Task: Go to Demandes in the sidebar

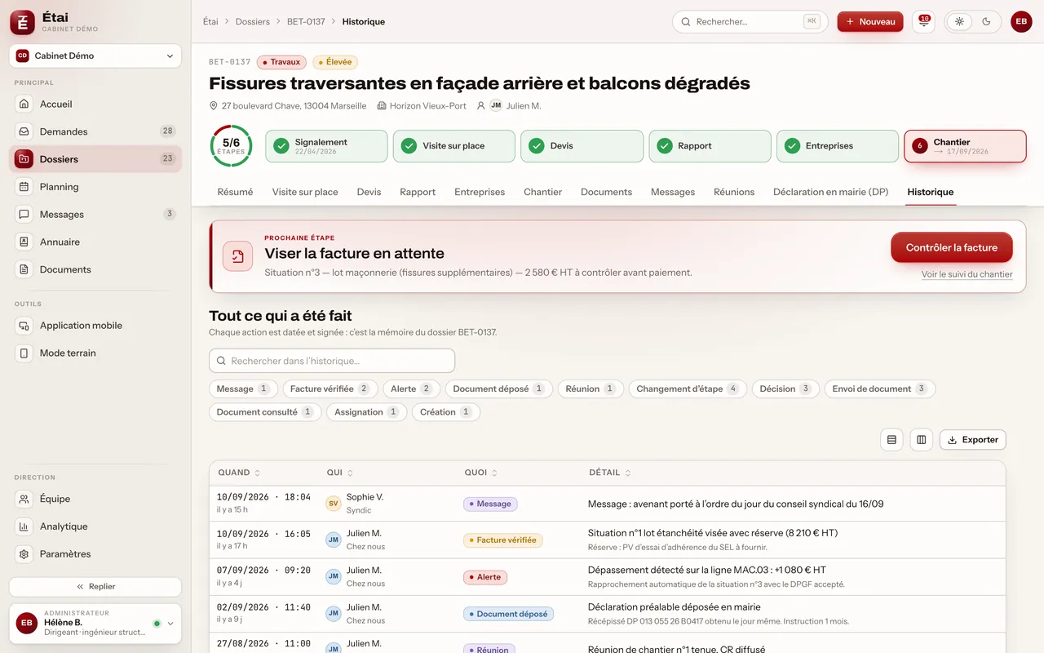Action: point(95,131)
